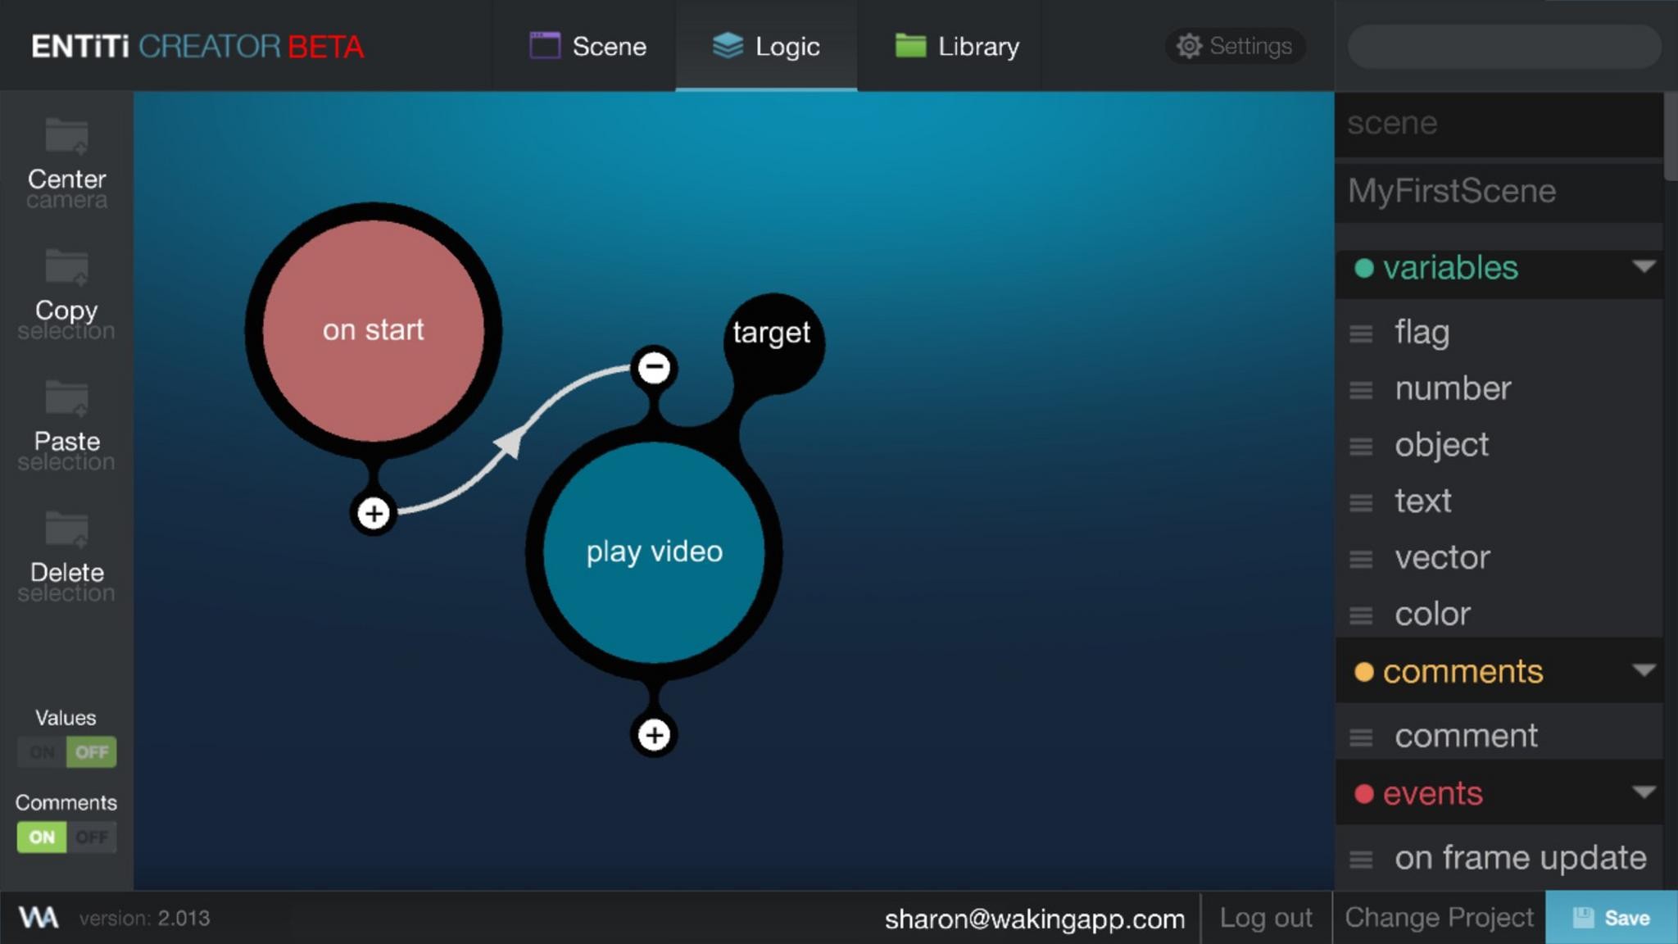Image resolution: width=1678 pixels, height=944 pixels.
Task: Open the Library tab
Action: tap(950, 46)
